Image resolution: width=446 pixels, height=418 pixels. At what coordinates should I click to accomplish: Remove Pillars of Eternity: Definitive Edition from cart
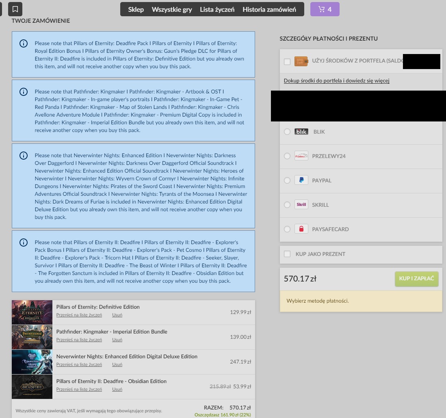117,315
